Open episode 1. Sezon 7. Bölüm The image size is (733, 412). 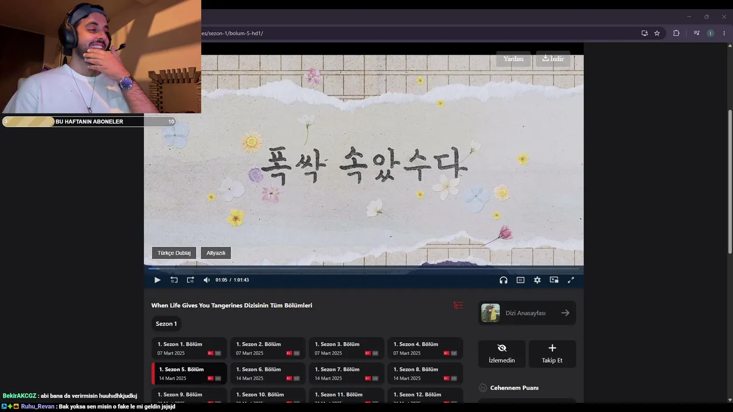[346, 374]
